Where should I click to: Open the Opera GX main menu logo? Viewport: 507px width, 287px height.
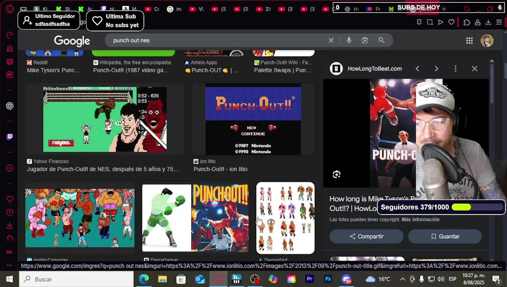click(10, 9)
